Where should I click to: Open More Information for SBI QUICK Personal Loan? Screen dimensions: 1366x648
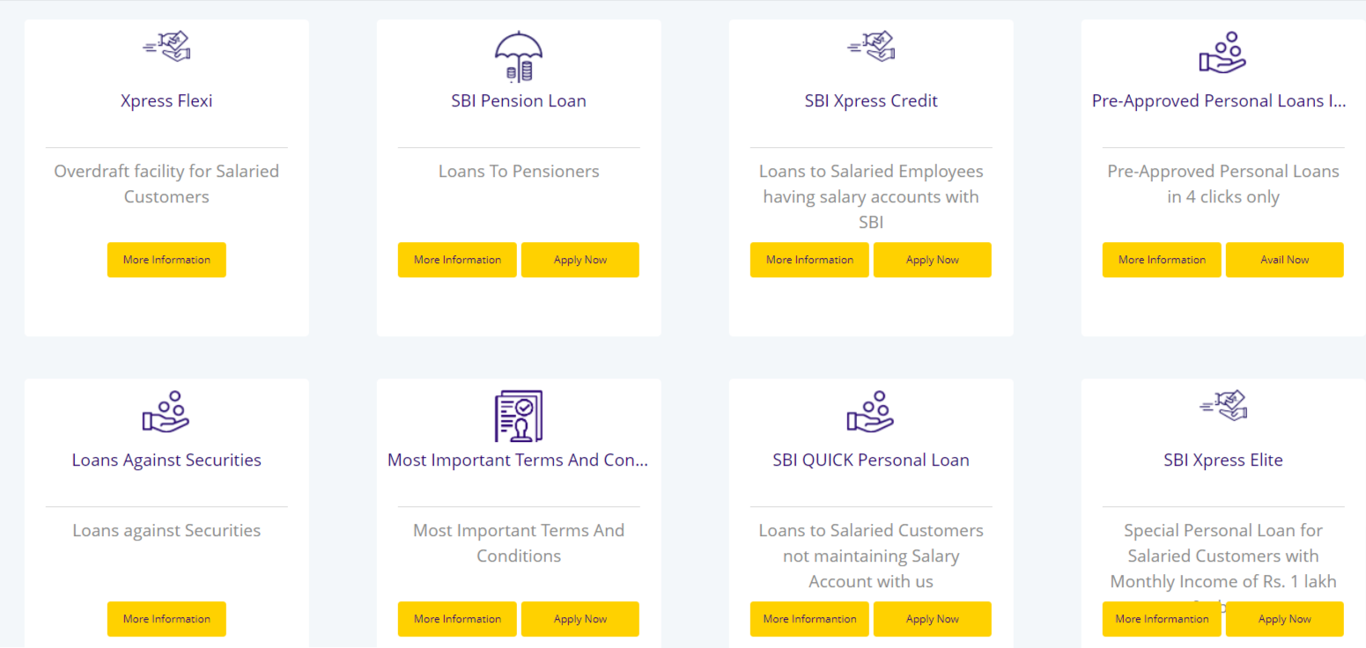809,619
